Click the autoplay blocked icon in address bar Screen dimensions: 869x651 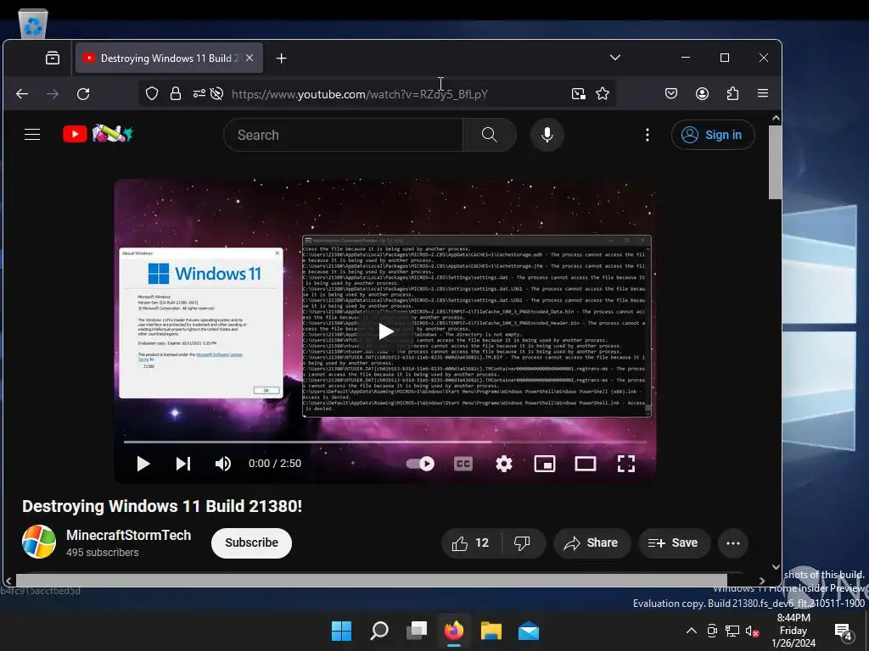[216, 93]
